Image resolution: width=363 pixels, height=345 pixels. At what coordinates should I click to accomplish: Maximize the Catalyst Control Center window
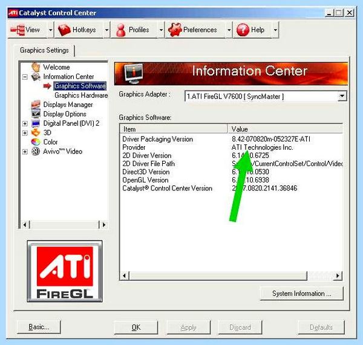click(339, 13)
